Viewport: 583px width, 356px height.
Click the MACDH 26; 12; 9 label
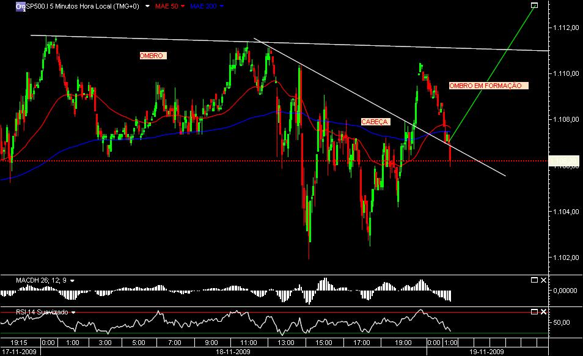(x=42, y=280)
